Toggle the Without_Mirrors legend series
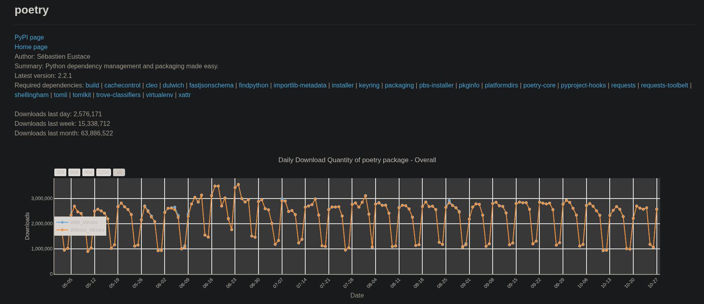Image resolution: width=704 pixels, height=304 pixels. coord(86,230)
